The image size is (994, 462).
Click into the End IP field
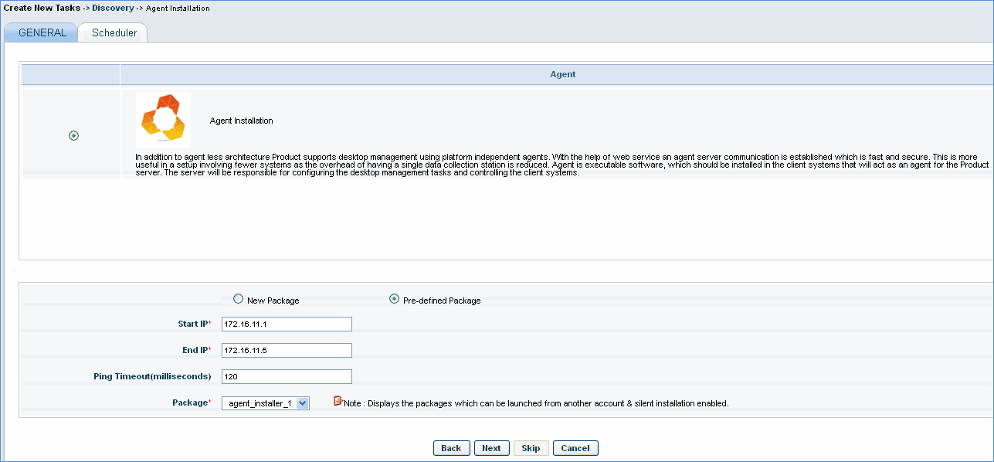(x=287, y=351)
